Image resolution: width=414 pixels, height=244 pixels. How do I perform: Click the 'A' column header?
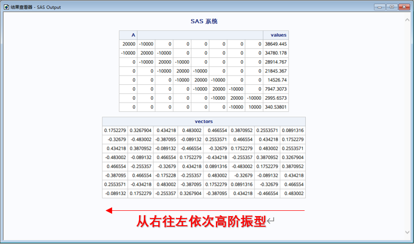pos(128,35)
